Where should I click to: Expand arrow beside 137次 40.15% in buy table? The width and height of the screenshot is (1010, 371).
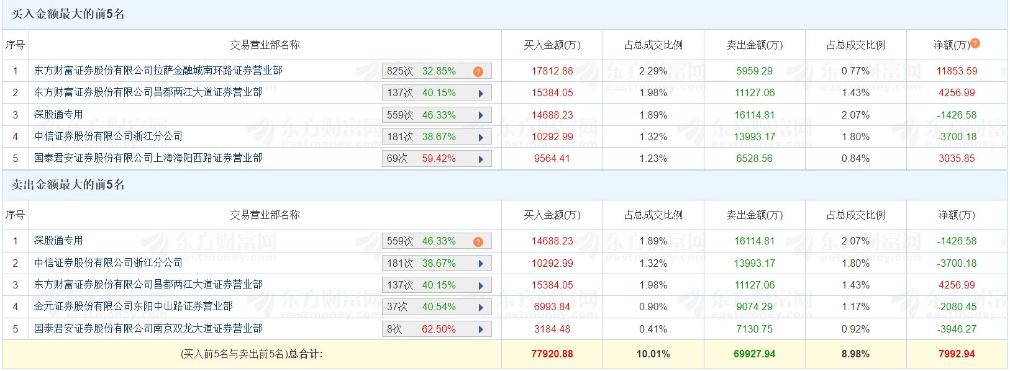pos(481,94)
